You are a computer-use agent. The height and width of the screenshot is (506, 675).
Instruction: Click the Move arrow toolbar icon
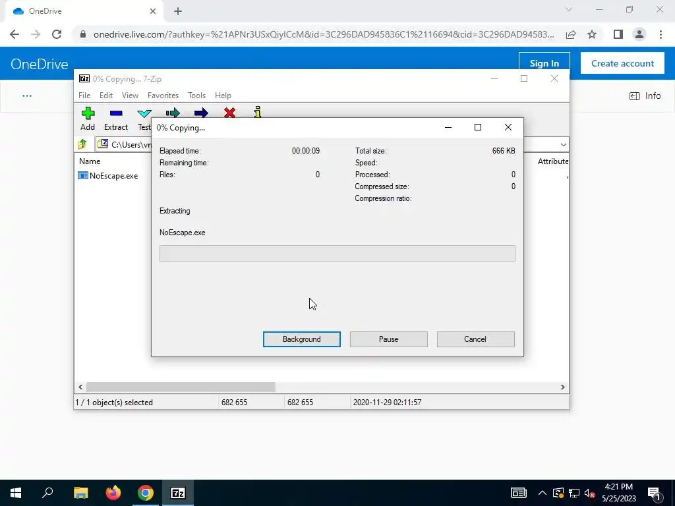(x=201, y=113)
